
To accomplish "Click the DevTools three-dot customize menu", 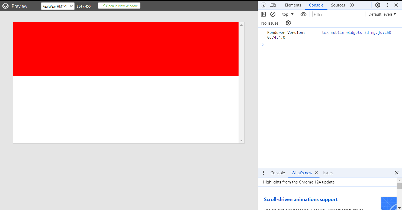I will 387,5.
